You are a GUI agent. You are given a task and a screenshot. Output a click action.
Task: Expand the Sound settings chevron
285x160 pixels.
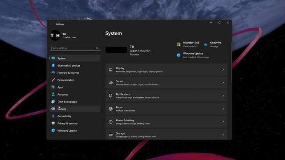[223, 83]
